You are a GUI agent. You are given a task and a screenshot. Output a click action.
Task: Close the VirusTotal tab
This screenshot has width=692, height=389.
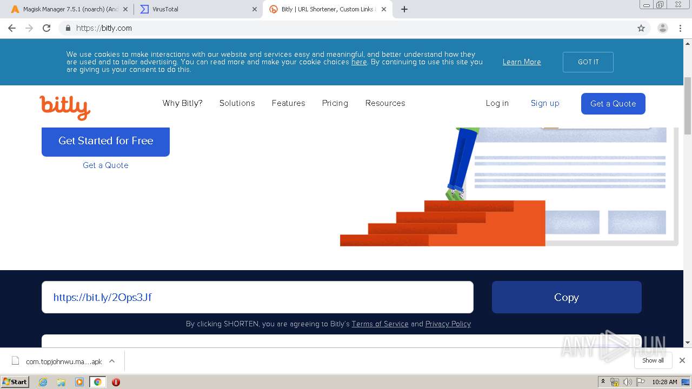click(x=255, y=9)
